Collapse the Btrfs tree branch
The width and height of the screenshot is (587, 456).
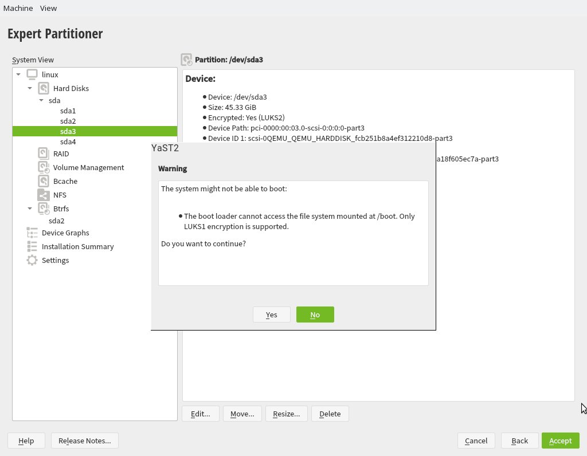point(30,209)
